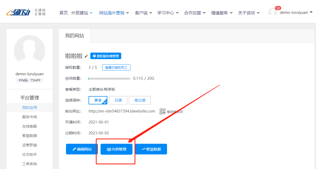
Task: Click the large profile avatar in sidebar
Action: pyautogui.click(x=29, y=51)
